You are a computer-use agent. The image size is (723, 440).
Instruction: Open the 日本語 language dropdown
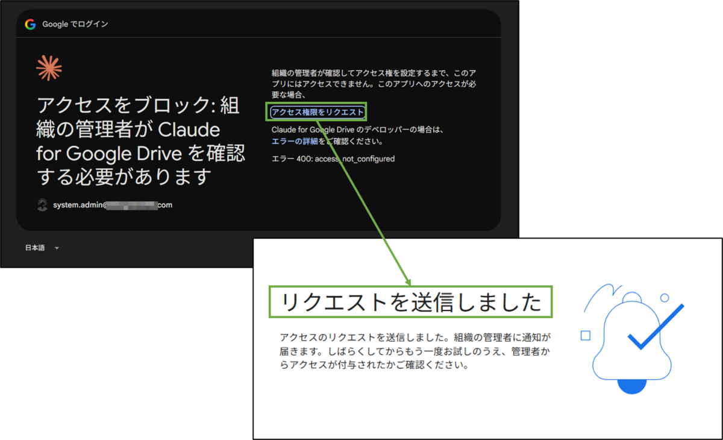click(42, 248)
